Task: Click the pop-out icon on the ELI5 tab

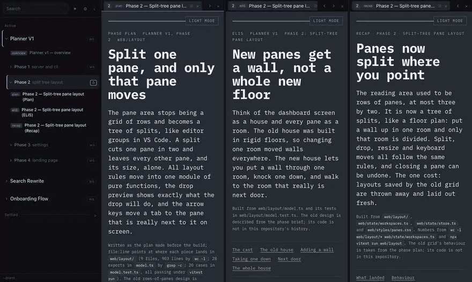Action: [315, 6]
